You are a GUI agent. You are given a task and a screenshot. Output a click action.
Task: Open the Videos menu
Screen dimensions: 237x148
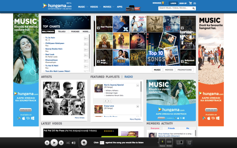(x=94, y=7)
